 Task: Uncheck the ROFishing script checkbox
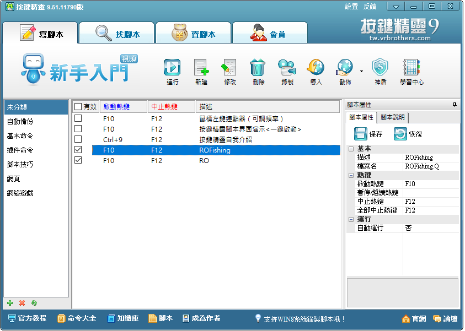(x=78, y=150)
